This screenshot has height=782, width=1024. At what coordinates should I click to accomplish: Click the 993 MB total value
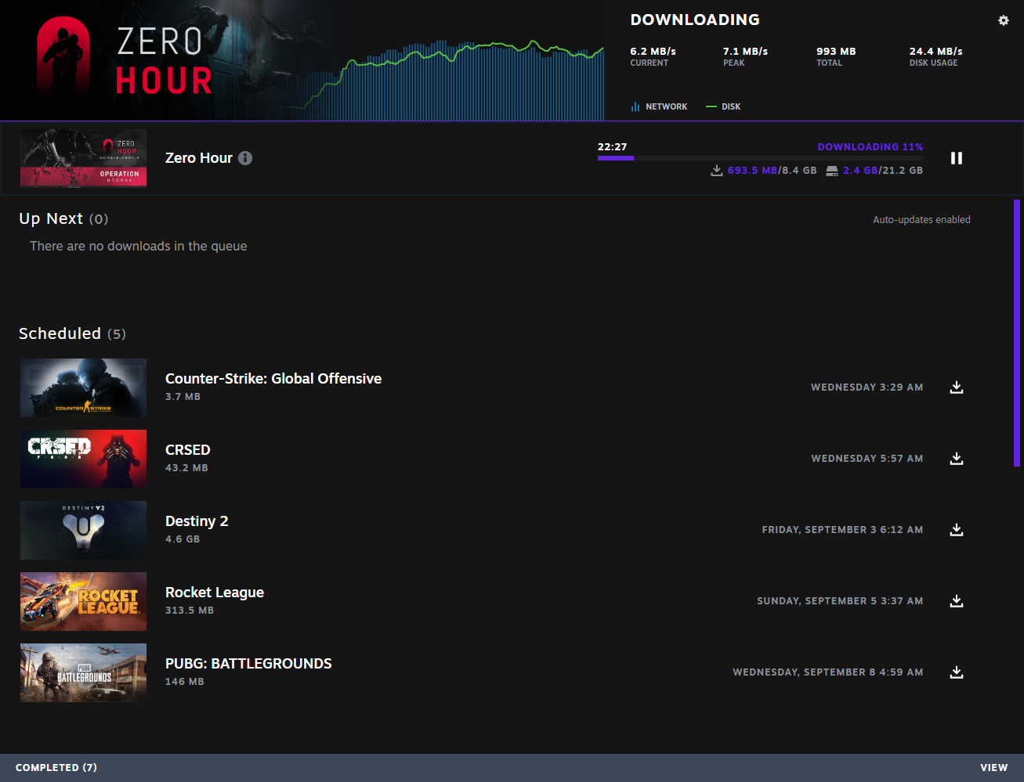pos(836,52)
